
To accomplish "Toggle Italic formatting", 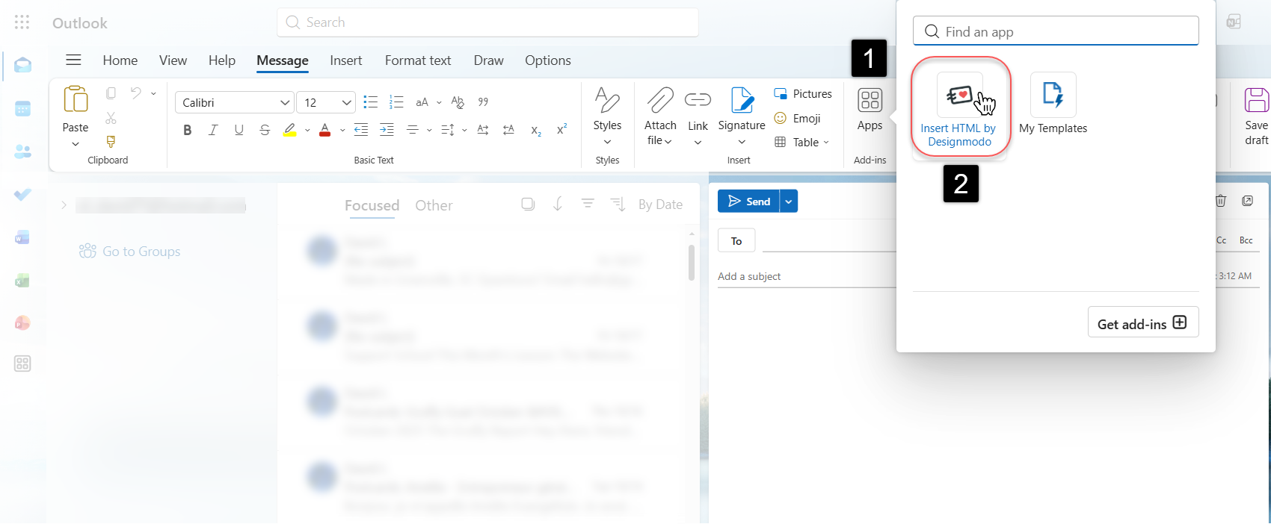I will [213, 130].
